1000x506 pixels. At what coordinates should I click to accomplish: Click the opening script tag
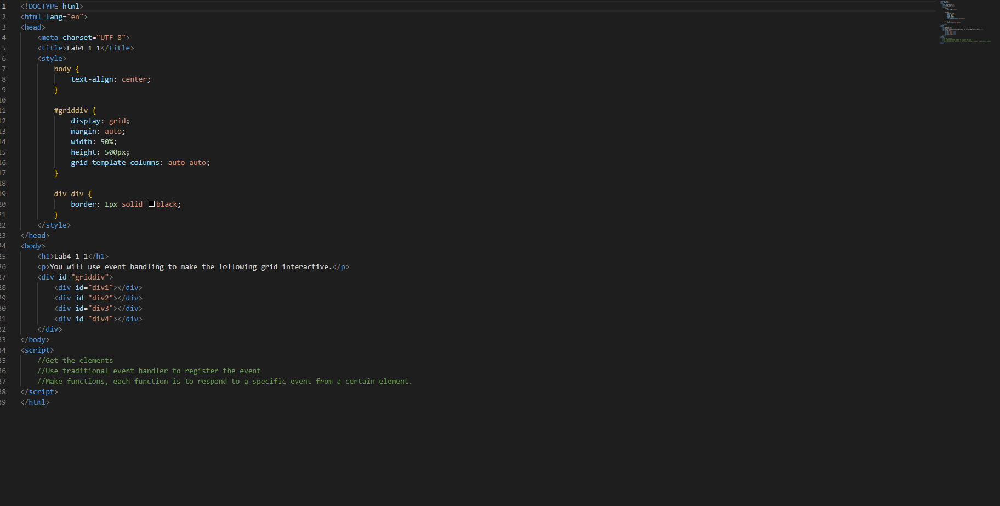point(37,350)
